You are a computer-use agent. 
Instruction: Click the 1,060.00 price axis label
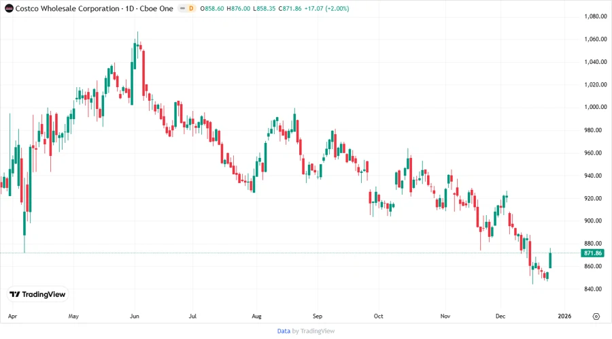click(596, 39)
